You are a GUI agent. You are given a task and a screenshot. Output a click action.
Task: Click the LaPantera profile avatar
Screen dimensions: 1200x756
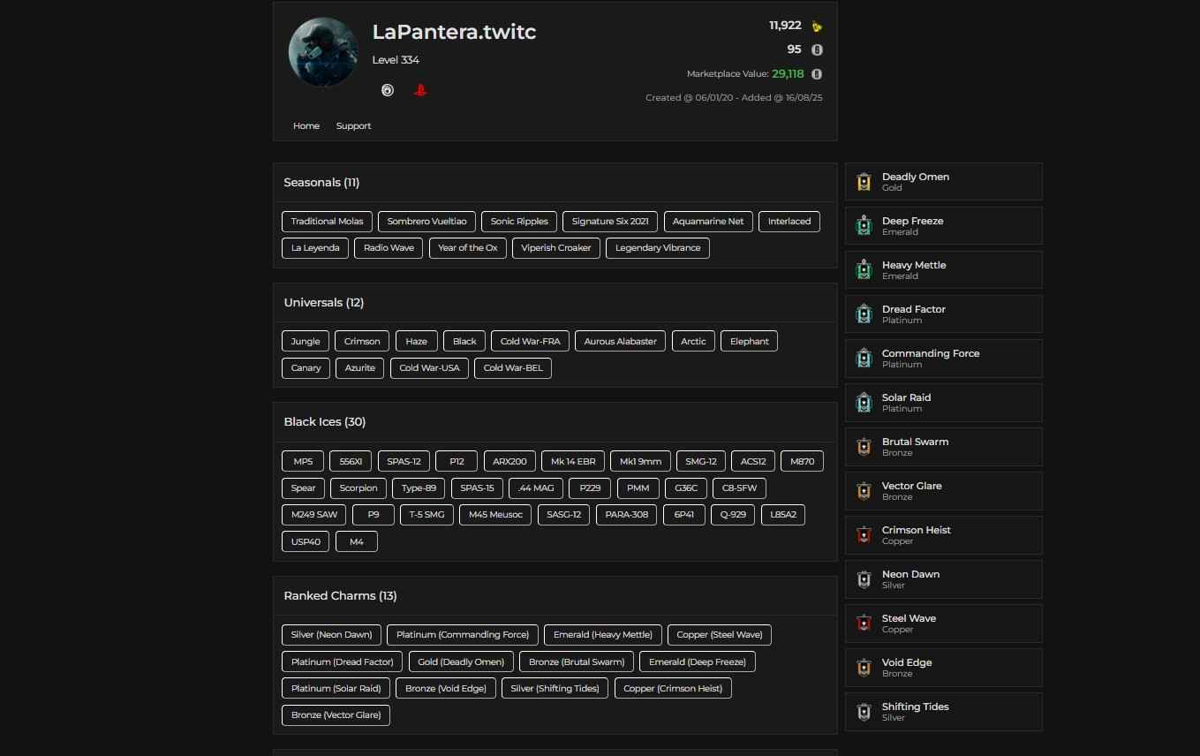click(x=322, y=52)
